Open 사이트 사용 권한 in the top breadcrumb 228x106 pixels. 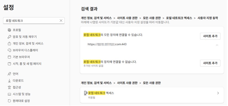pyautogui.click(x=127, y=18)
